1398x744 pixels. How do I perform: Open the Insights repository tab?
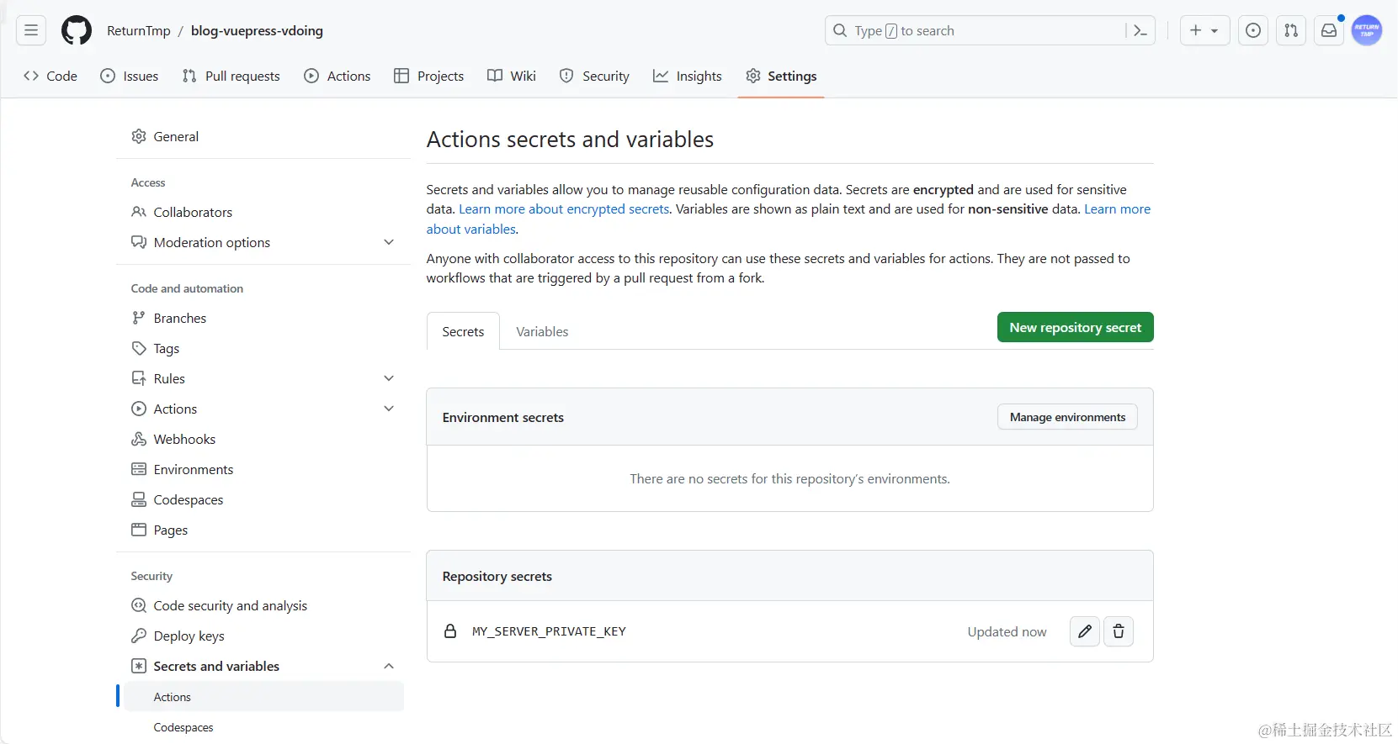point(688,77)
